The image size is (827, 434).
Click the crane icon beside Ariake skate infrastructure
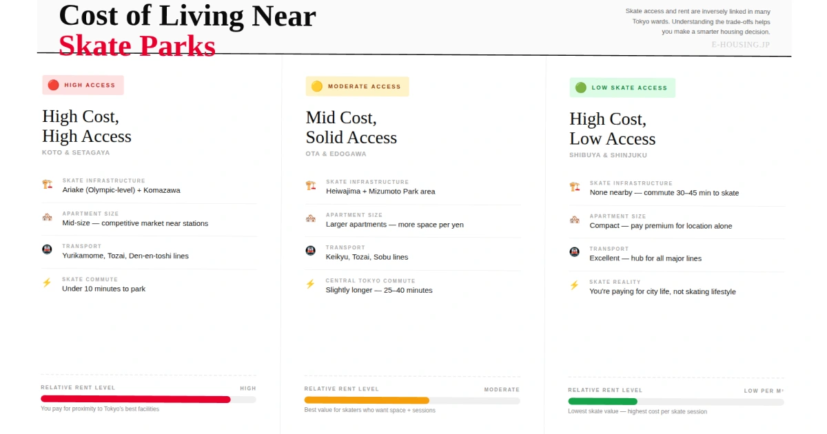click(x=47, y=185)
